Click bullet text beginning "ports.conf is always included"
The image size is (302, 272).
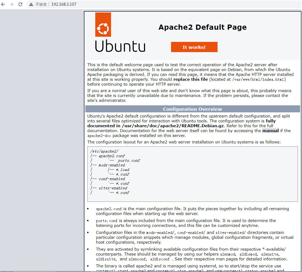[186, 223]
